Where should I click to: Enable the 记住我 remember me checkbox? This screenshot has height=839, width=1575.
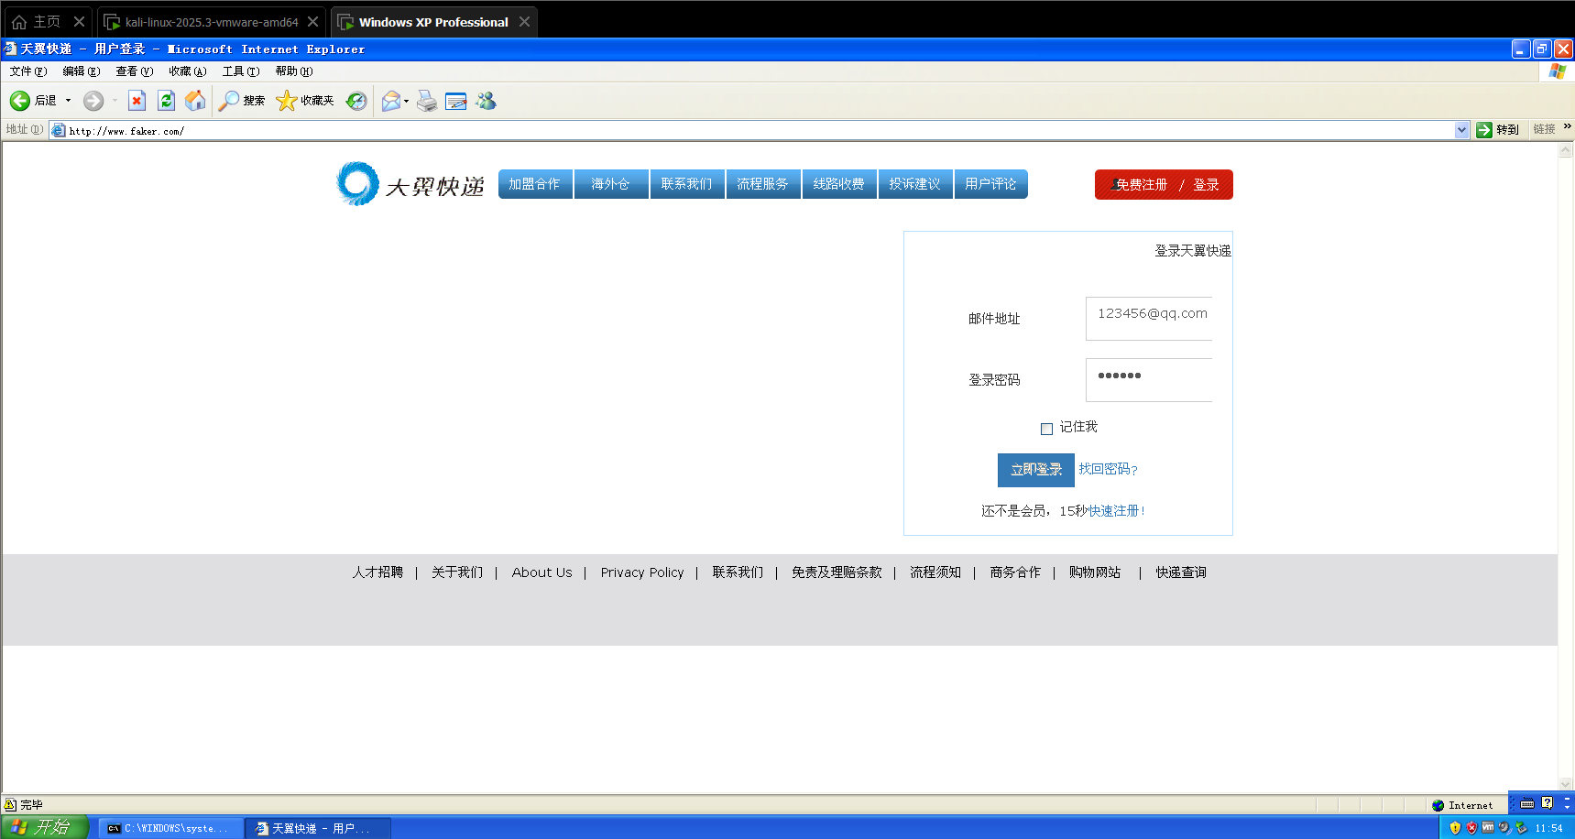pyautogui.click(x=1045, y=428)
